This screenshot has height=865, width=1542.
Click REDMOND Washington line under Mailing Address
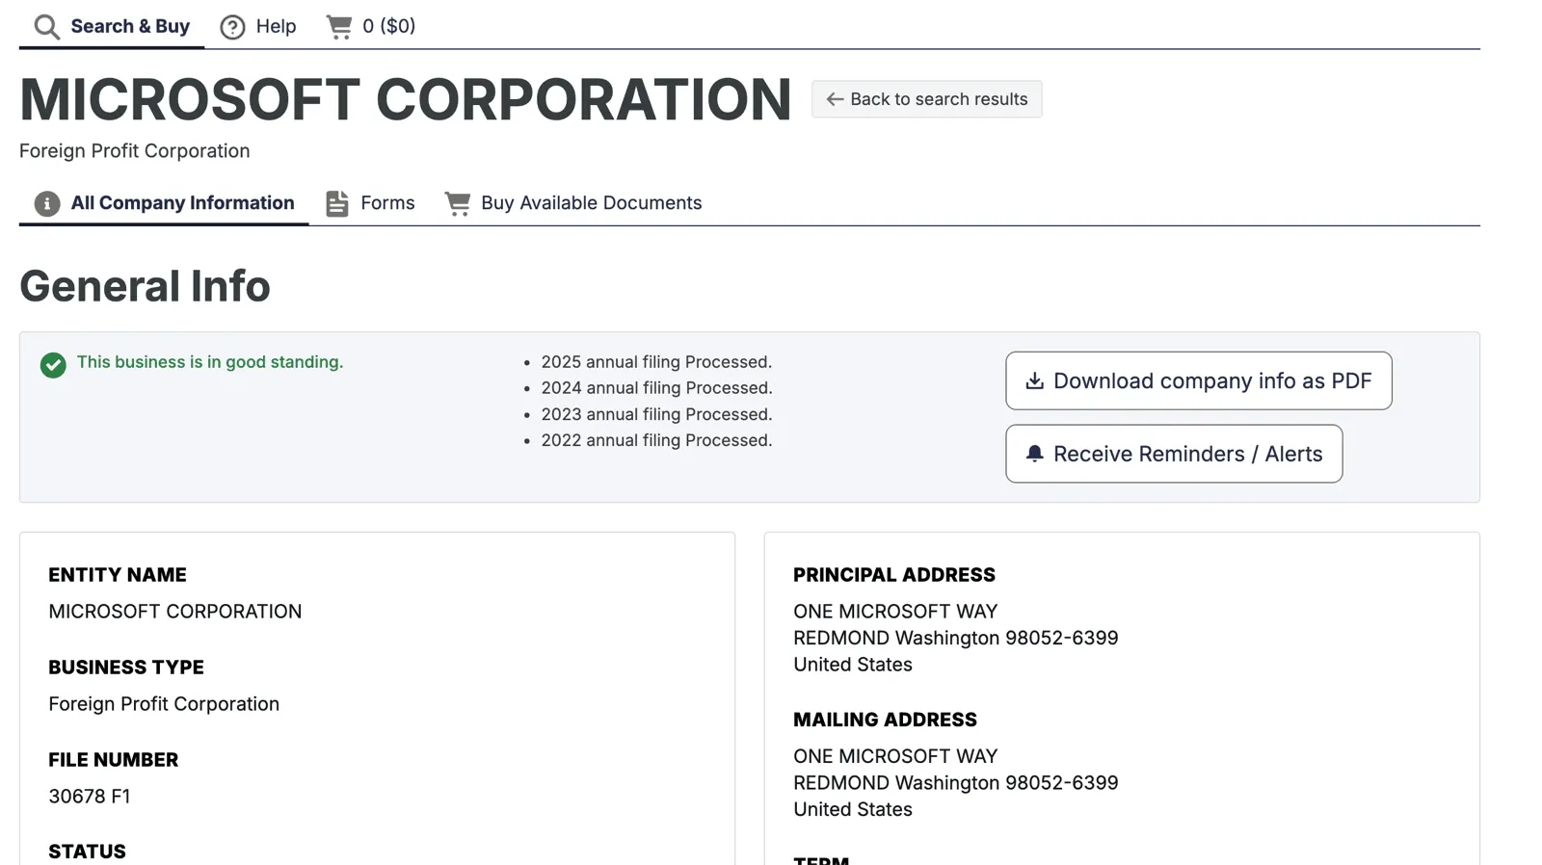(956, 783)
